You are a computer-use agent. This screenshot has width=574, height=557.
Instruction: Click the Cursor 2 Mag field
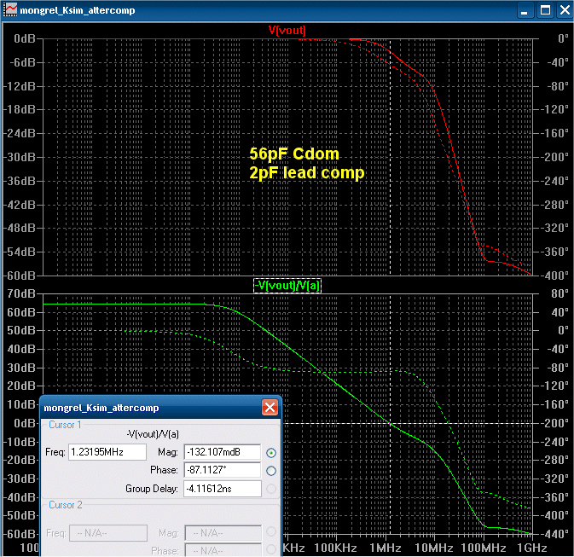pos(223,533)
